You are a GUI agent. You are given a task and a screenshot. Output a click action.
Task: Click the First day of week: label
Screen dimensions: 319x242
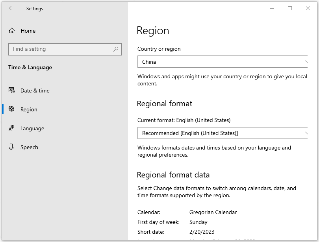(158, 222)
